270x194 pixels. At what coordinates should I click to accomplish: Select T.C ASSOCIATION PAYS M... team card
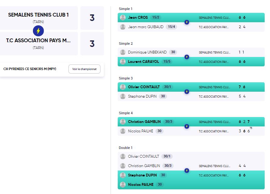pos(39,43)
